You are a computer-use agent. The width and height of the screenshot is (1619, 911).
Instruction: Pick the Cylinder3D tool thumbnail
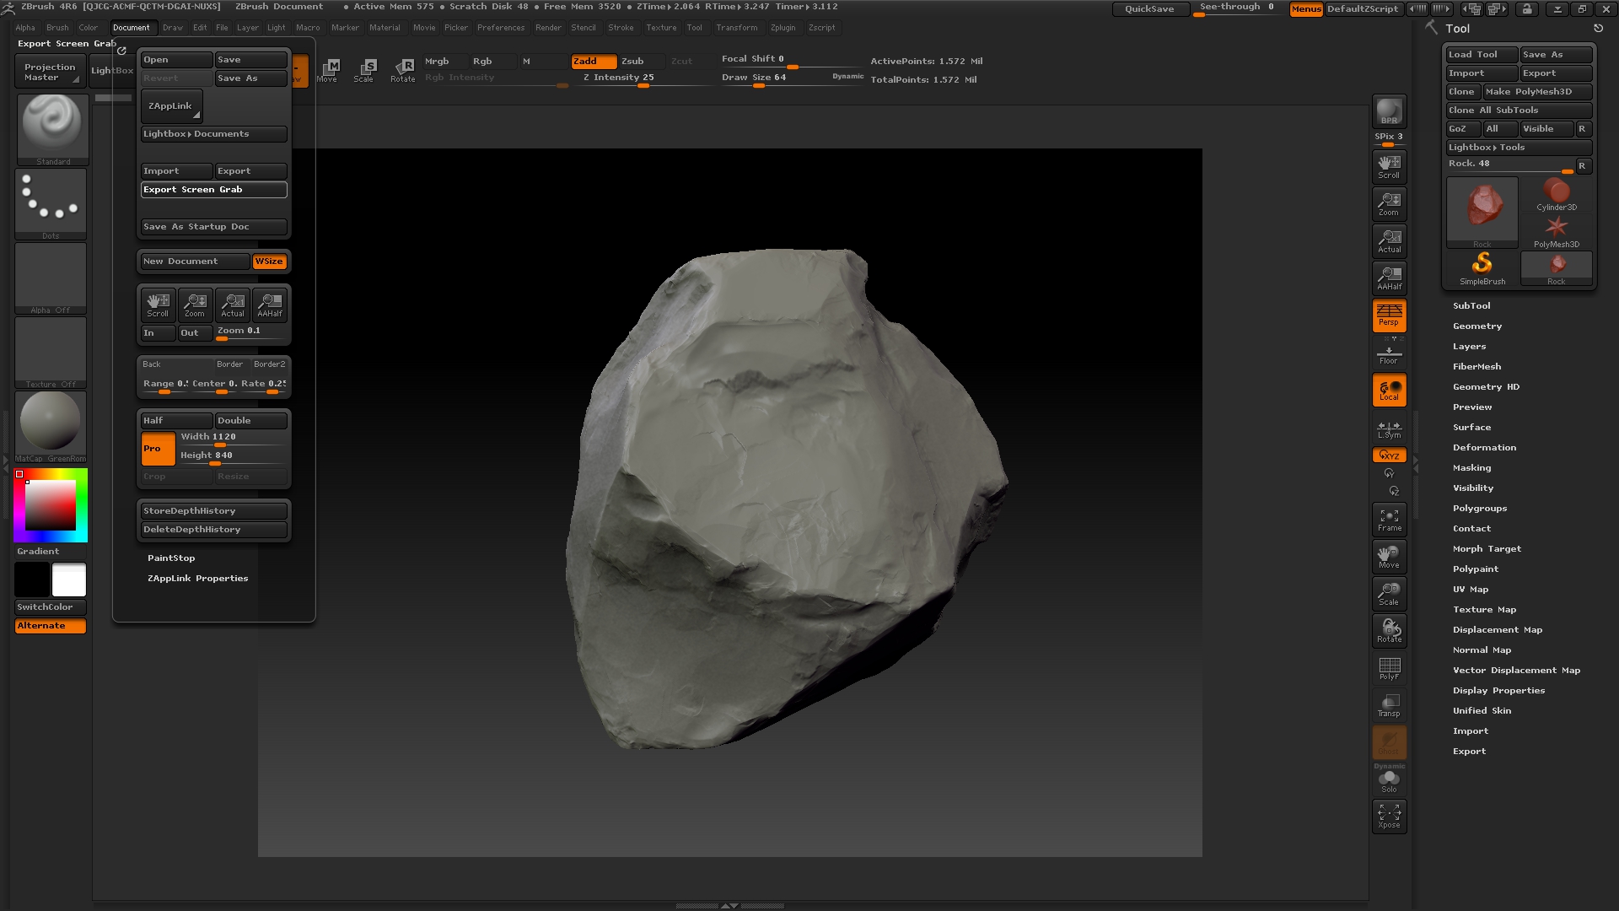coord(1556,195)
